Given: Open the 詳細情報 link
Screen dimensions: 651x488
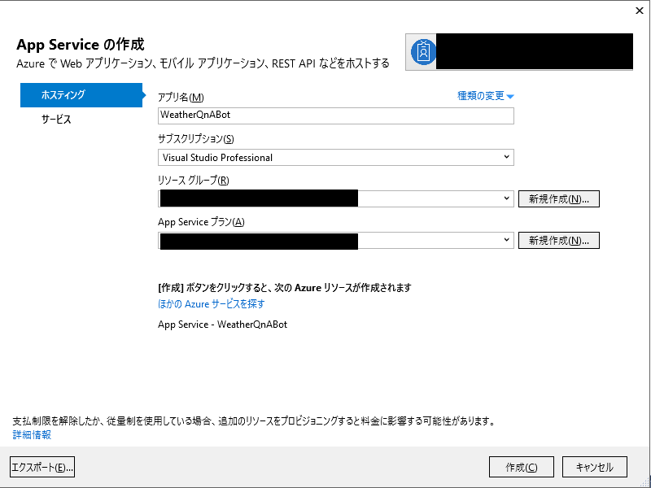Looking at the screenshot, I should click(x=32, y=434).
